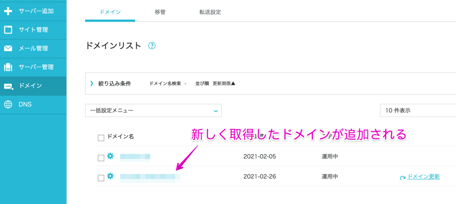Image resolution: width=456 pixels, height=204 pixels.
Task: Click the refresh icon beside ドメイン更新
Action: click(x=402, y=177)
